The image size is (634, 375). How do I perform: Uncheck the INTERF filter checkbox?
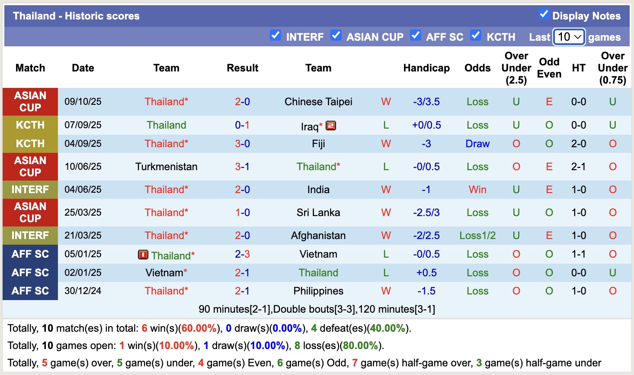pos(275,36)
